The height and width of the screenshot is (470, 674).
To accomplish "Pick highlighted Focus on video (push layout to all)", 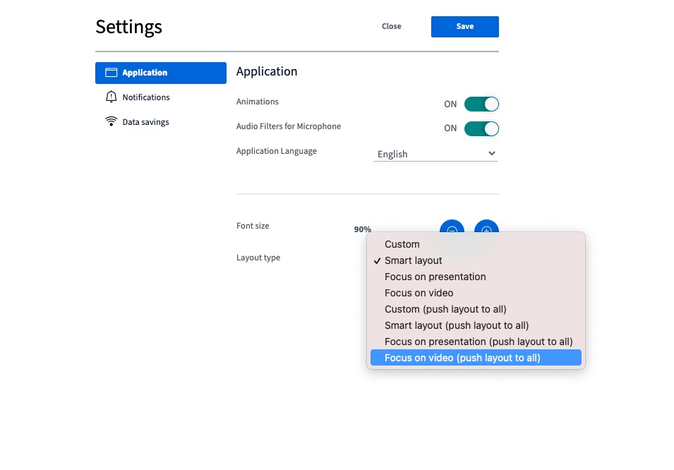I will [476, 358].
